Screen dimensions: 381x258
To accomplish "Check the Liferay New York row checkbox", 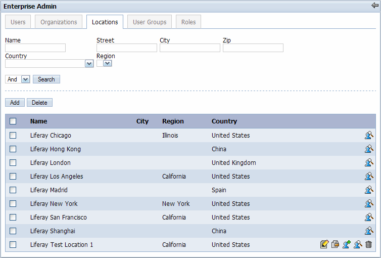I will [13, 203].
